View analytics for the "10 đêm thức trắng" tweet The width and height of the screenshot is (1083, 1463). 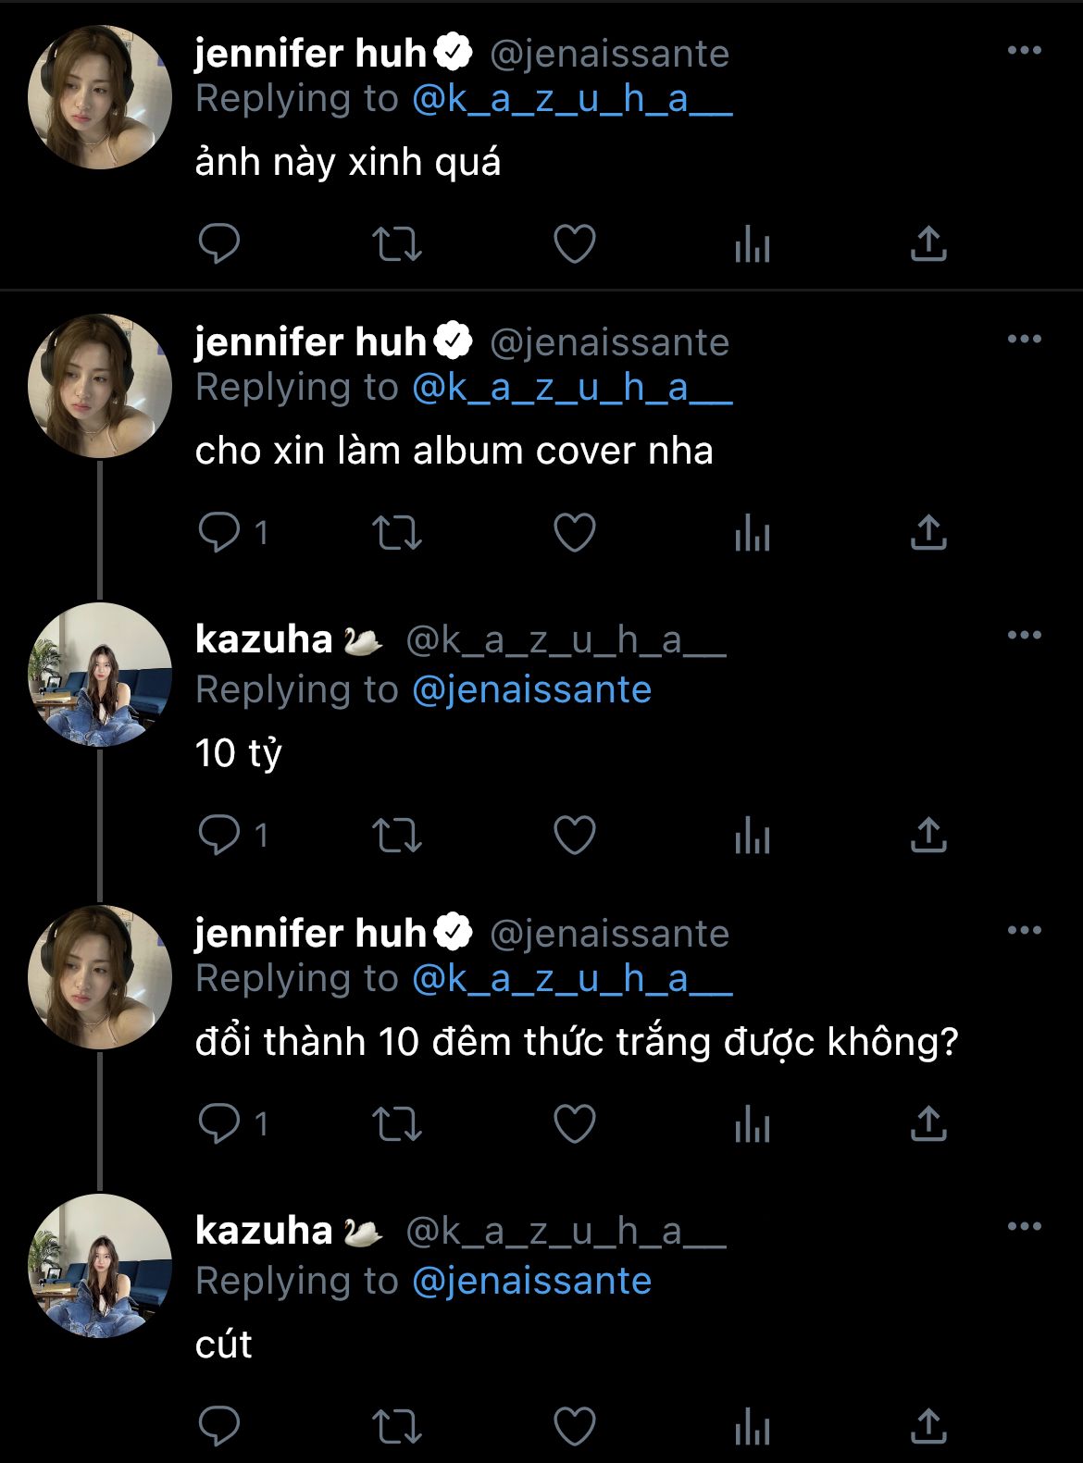click(752, 1125)
